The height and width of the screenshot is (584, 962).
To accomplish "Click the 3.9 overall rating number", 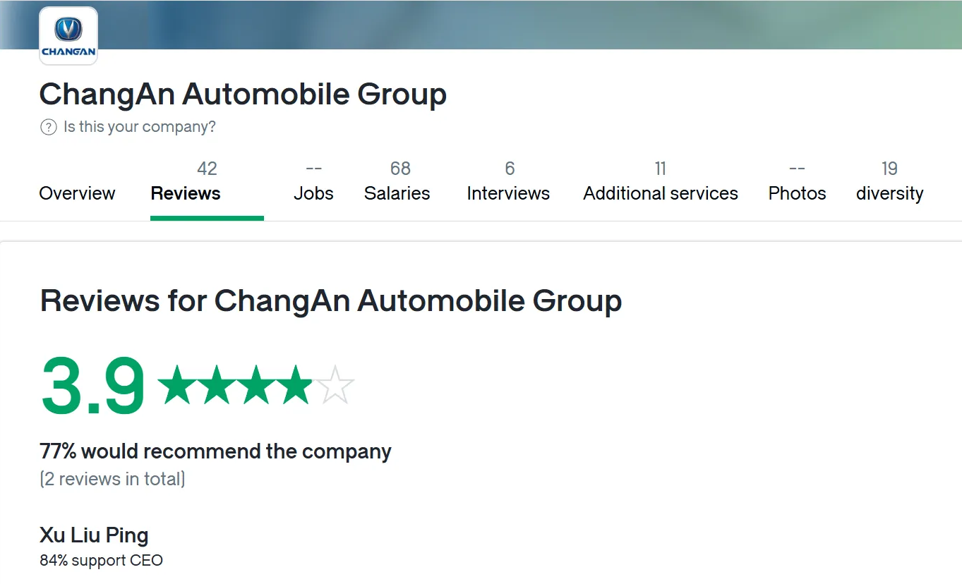I will click(x=92, y=386).
